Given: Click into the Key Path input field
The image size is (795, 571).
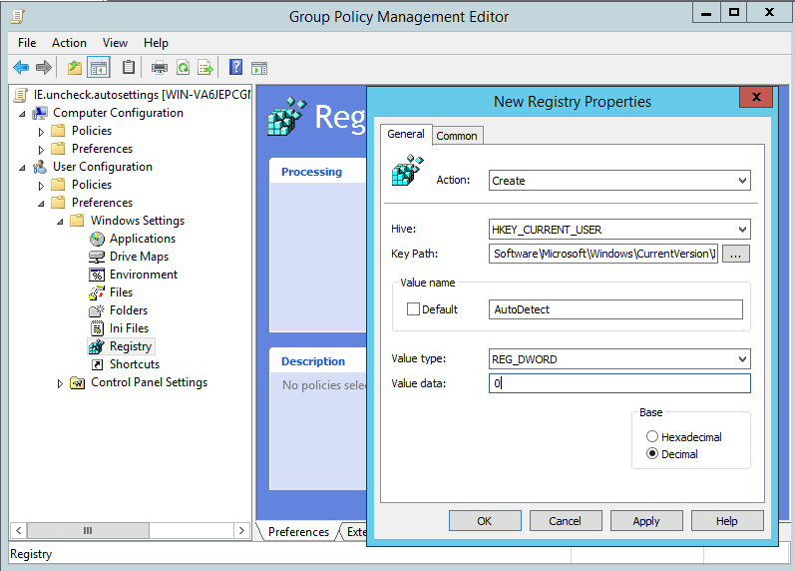Looking at the screenshot, I should point(603,254).
